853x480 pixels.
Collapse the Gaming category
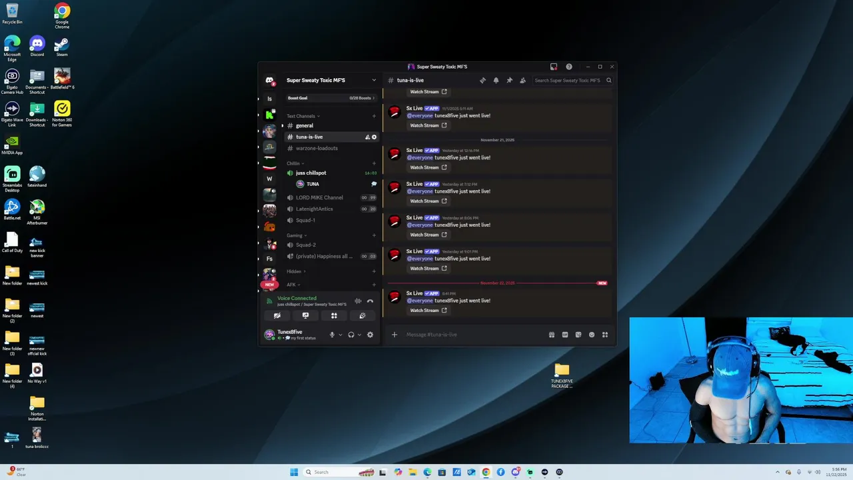(297, 235)
